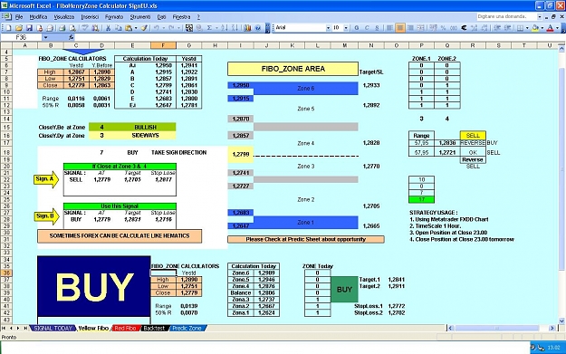Expand the 'Digitare una domanda' help dropdown
566x354 pixels.
click(540, 16)
